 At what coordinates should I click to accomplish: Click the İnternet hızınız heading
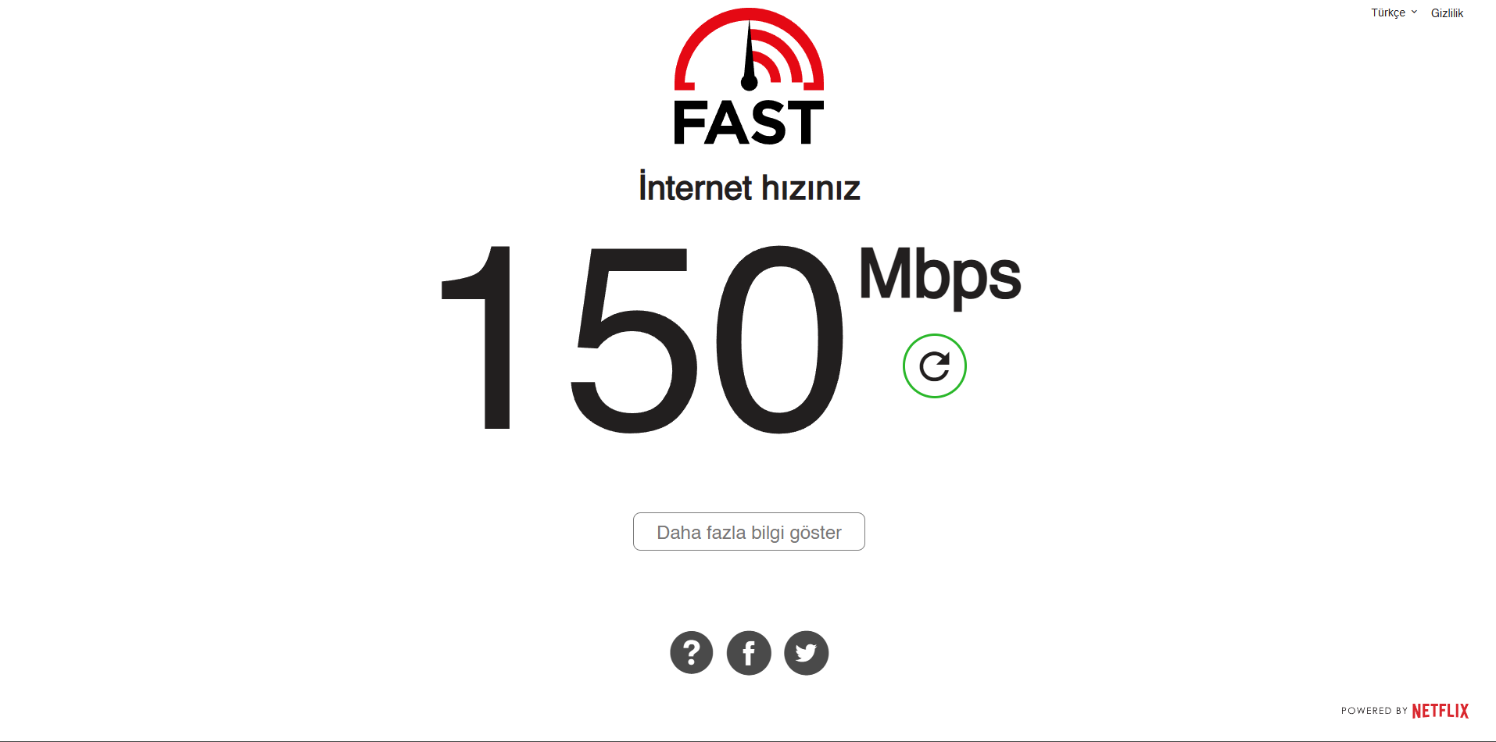click(749, 187)
